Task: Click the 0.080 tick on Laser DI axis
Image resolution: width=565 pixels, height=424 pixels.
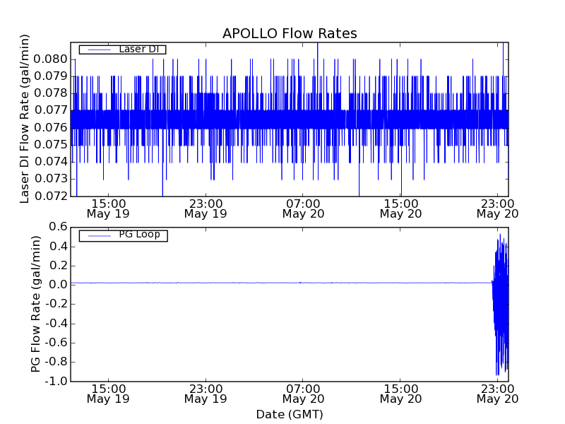Action: 50,59
